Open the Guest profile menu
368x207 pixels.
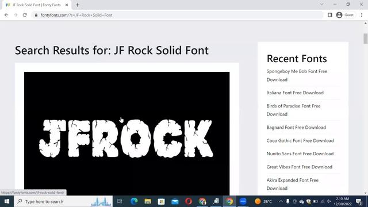coord(345,15)
